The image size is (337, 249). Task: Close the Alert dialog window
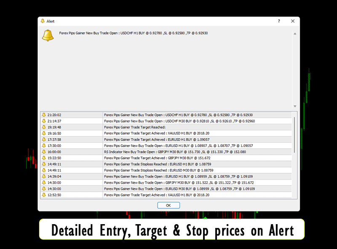[292, 21]
